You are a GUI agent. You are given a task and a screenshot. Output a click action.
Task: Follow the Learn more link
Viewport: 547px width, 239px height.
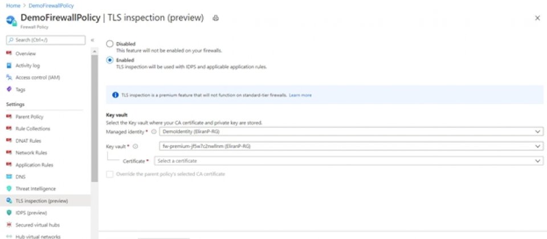coord(300,95)
